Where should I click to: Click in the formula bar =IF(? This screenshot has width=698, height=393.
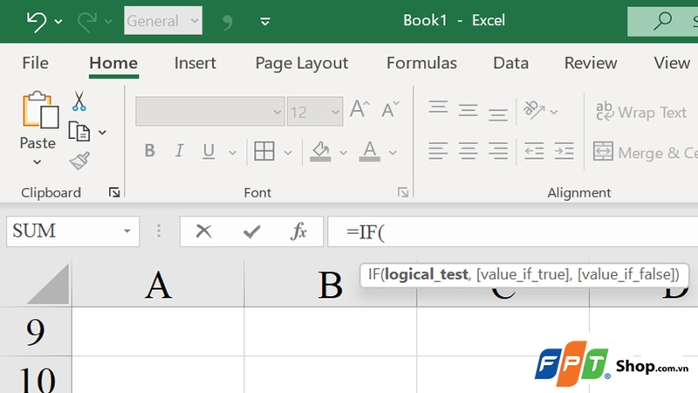(513, 231)
